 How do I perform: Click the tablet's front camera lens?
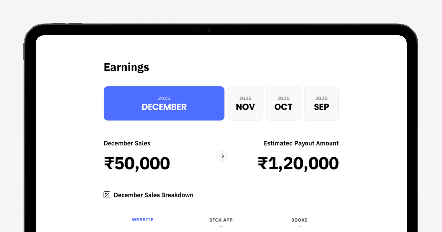pyautogui.click(x=209, y=30)
